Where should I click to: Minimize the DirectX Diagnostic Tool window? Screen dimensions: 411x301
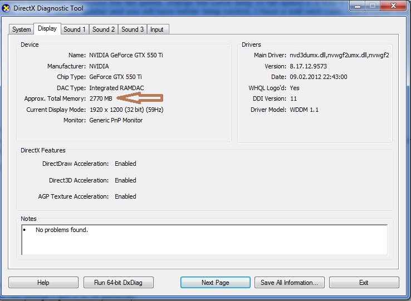click(x=358, y=6)
